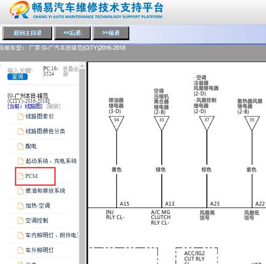Click the document icon beside PCM

click(21, 176)
